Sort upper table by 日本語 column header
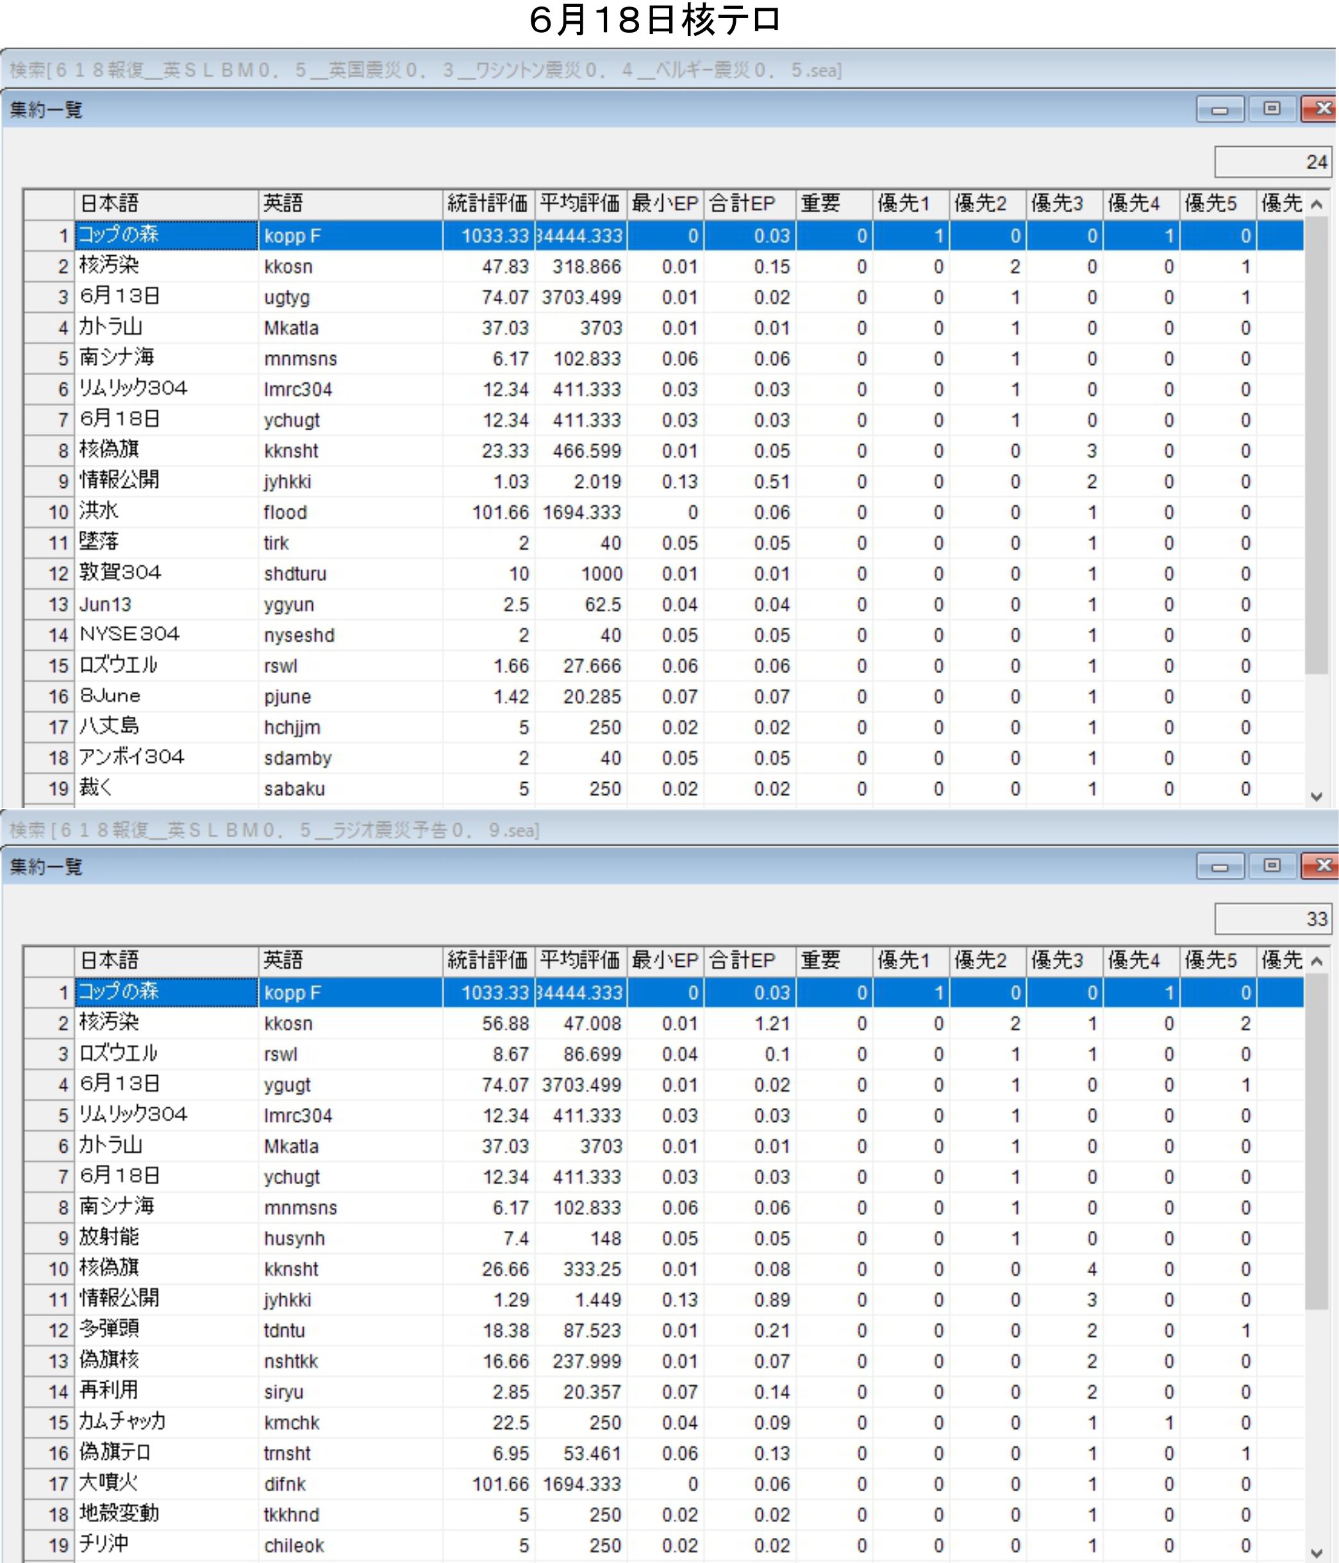This screenshot has width=1339, height=1563. click(167, 204)
